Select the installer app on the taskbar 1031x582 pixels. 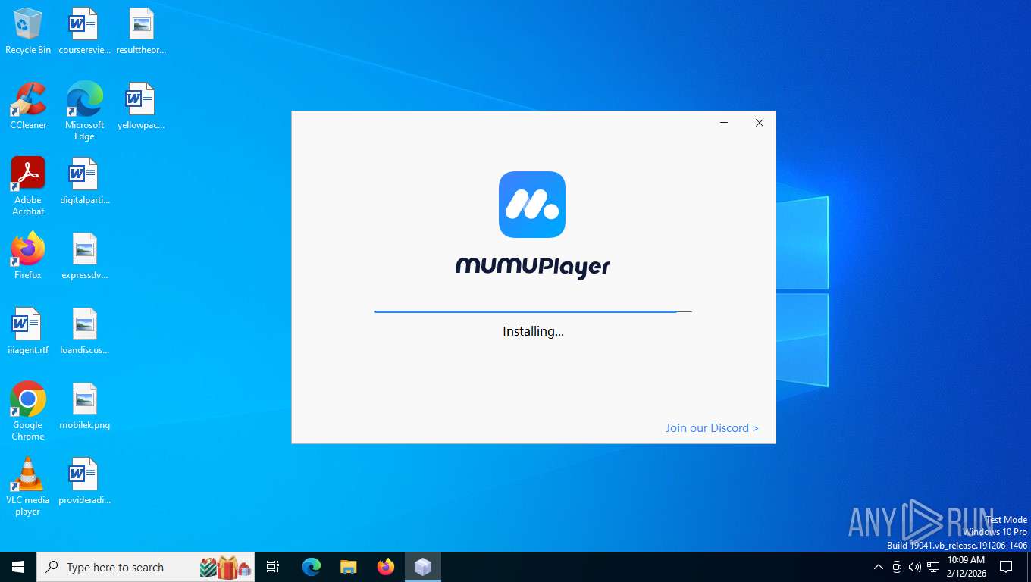coord(423,567)
